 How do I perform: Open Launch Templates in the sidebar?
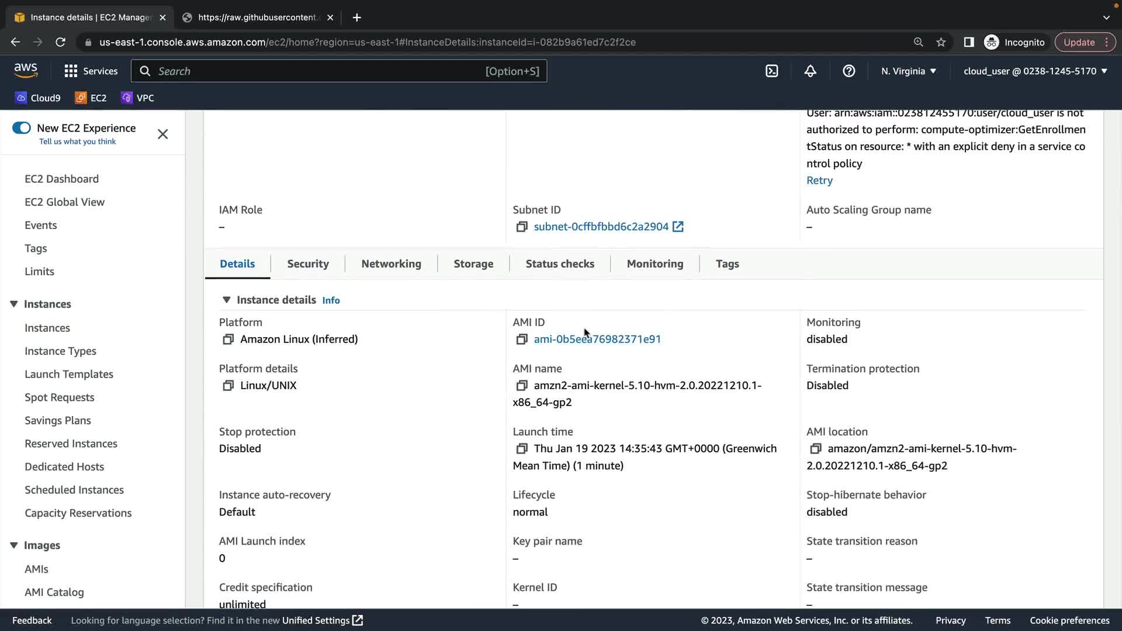pyautogui.click(x=69, y=374)
